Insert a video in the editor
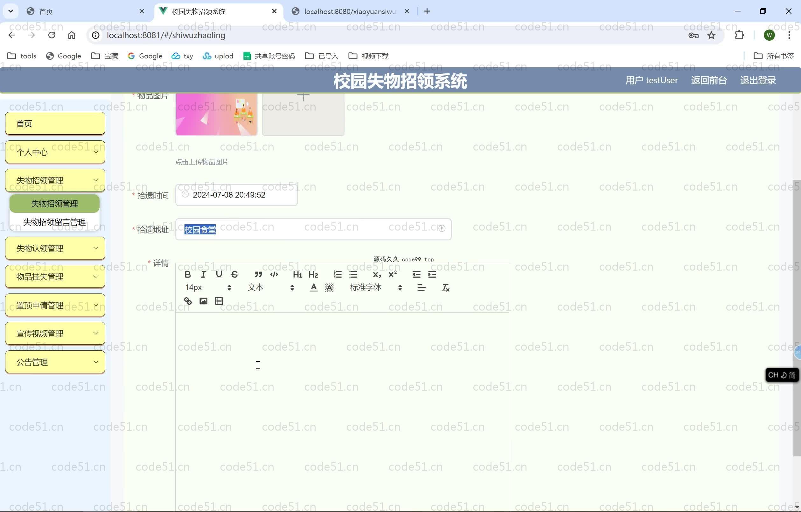The image size is (801, 512). pos(219,301)
